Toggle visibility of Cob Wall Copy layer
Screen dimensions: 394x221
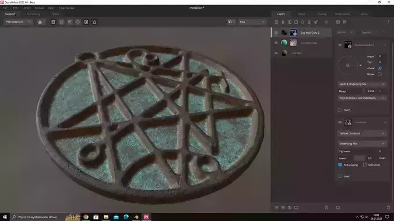click(x=276, y=43)
